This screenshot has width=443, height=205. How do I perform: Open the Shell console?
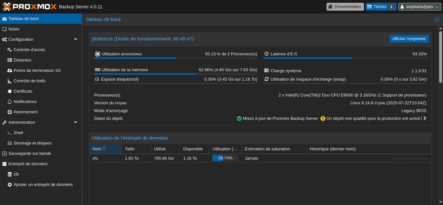41,133
